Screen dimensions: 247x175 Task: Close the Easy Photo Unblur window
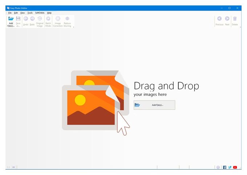tap(238, 8)
